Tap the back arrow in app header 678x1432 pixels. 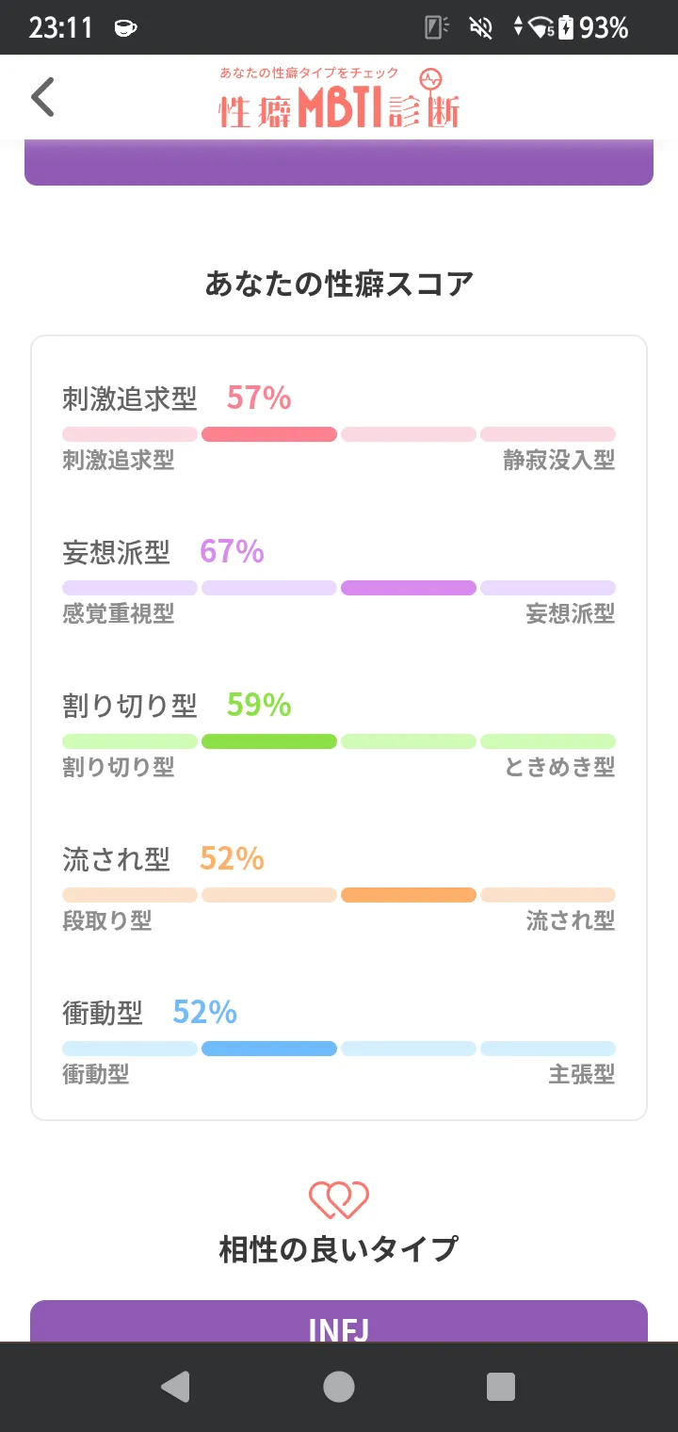point(43,97)
